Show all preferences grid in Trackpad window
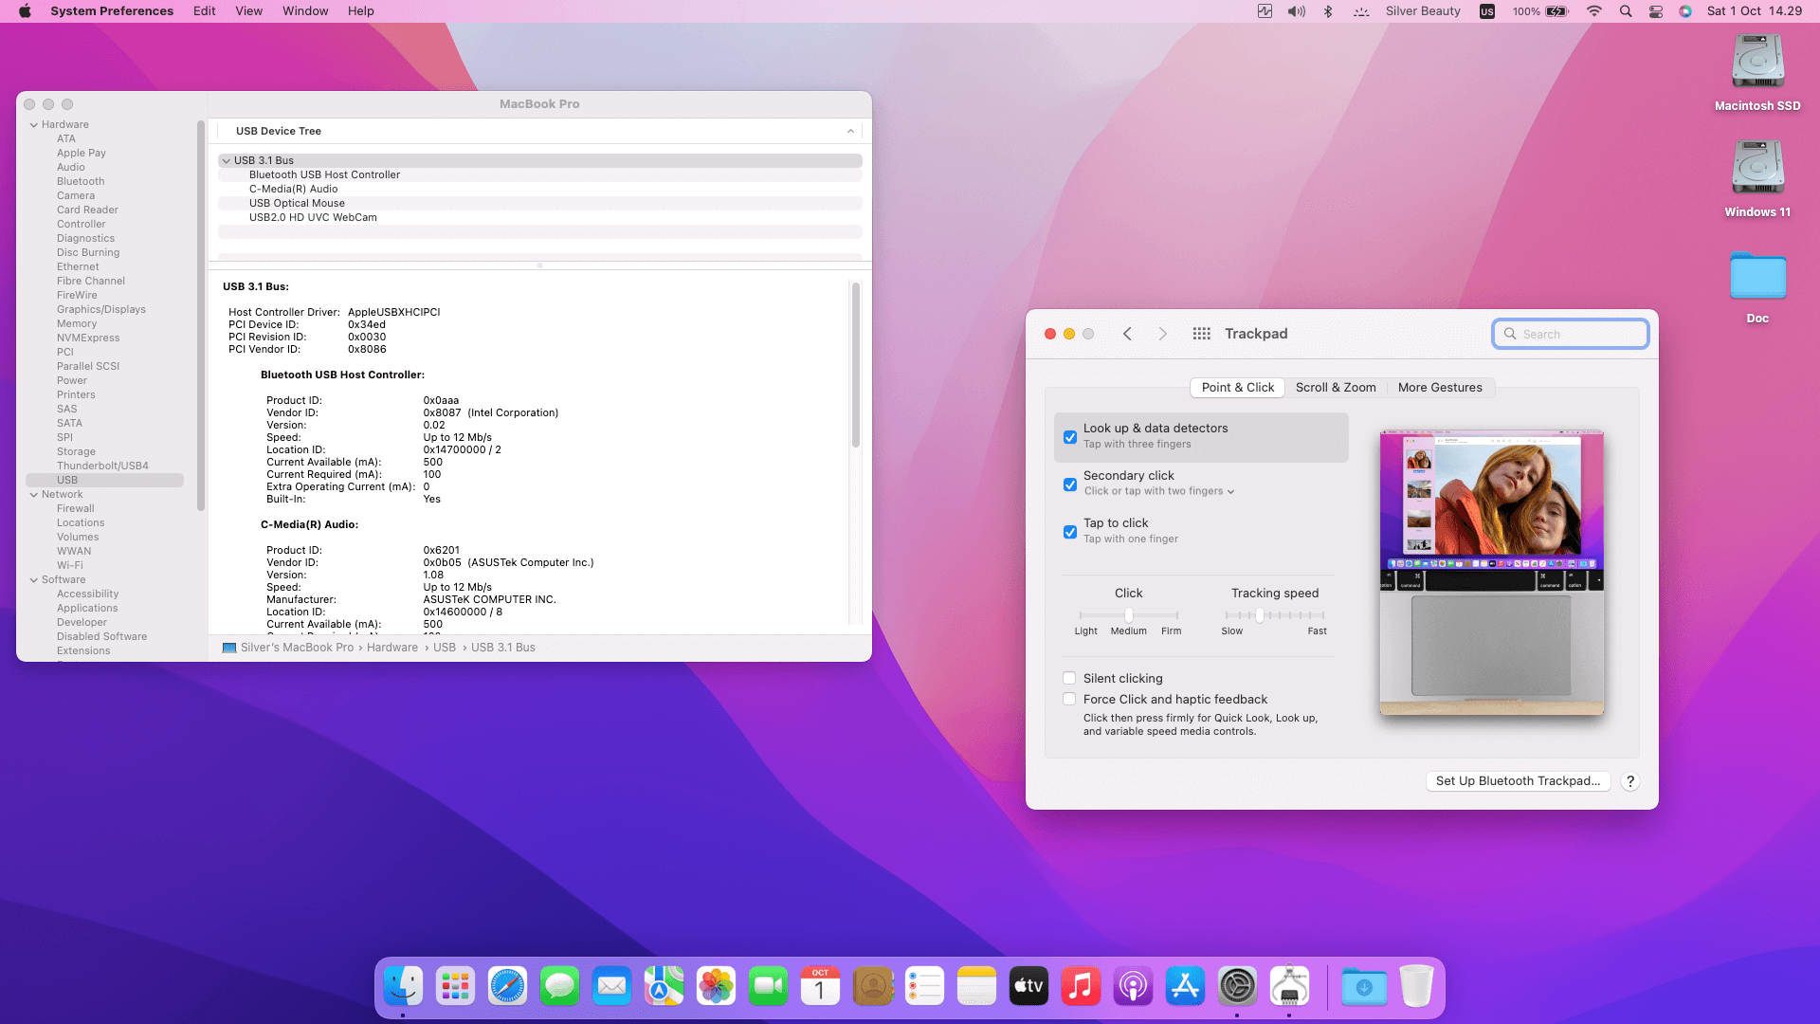This screenshot has height=1024, width=1820. click(1202, 334)
